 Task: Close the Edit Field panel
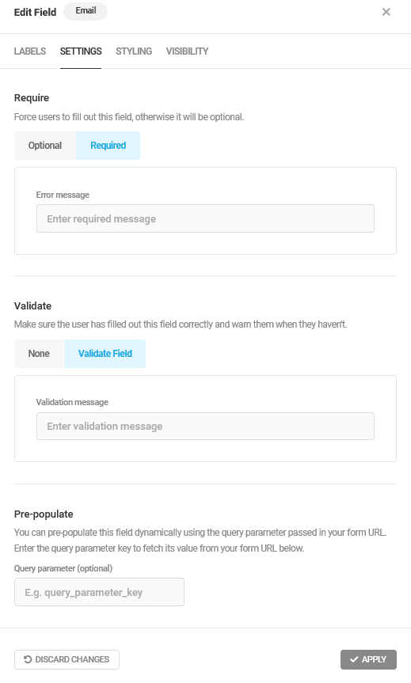pyautogui.click(x=386, y=12)
